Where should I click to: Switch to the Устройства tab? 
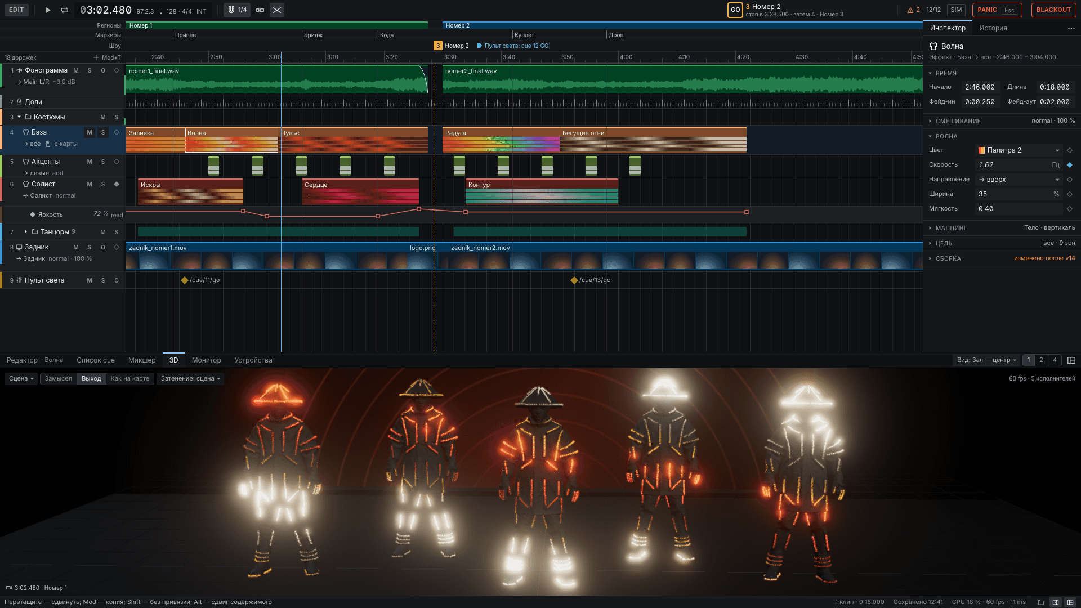click(x=253, y=360)
